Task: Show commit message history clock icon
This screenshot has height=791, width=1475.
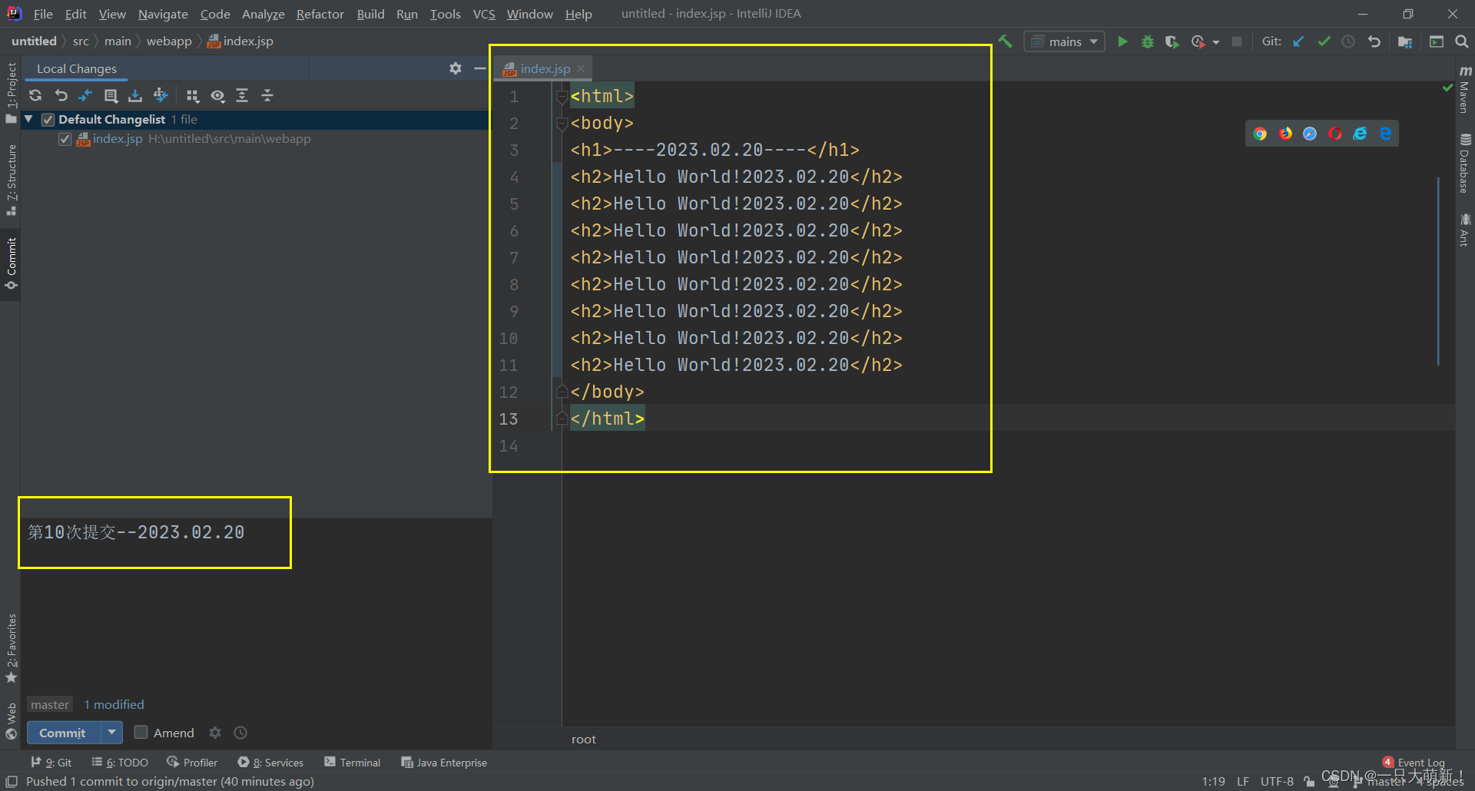Action: [x=240, y=733]
